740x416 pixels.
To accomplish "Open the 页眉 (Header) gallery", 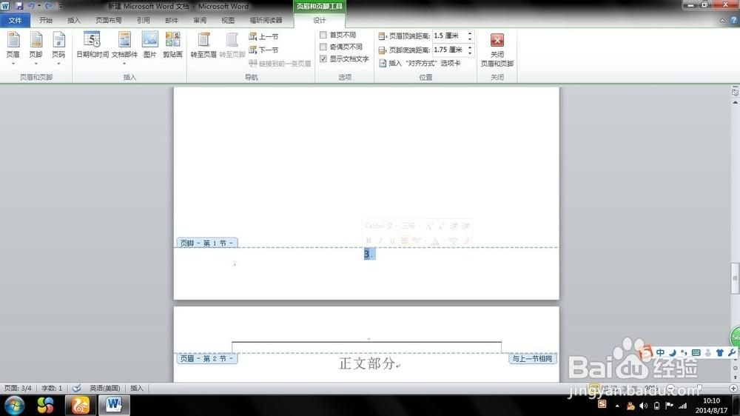I will point(13,44).
